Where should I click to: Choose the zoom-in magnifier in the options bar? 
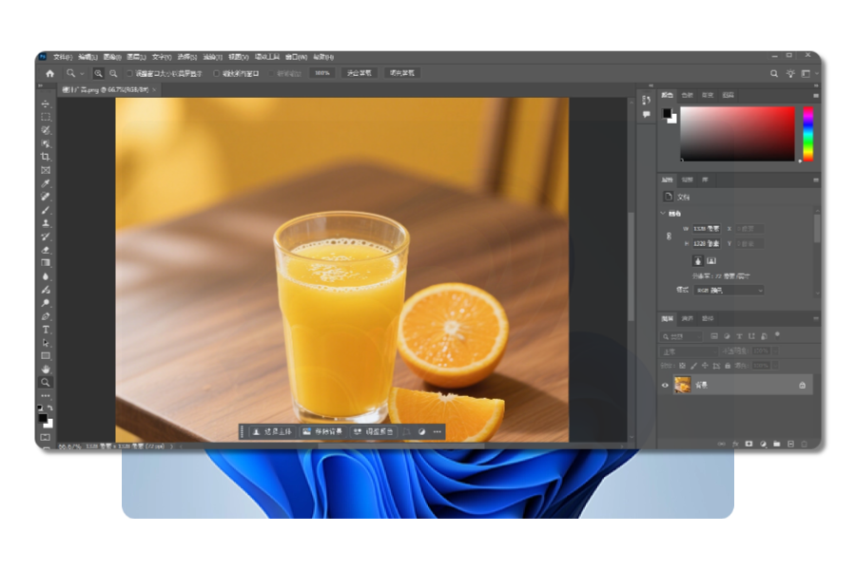[x=98, y=73]
